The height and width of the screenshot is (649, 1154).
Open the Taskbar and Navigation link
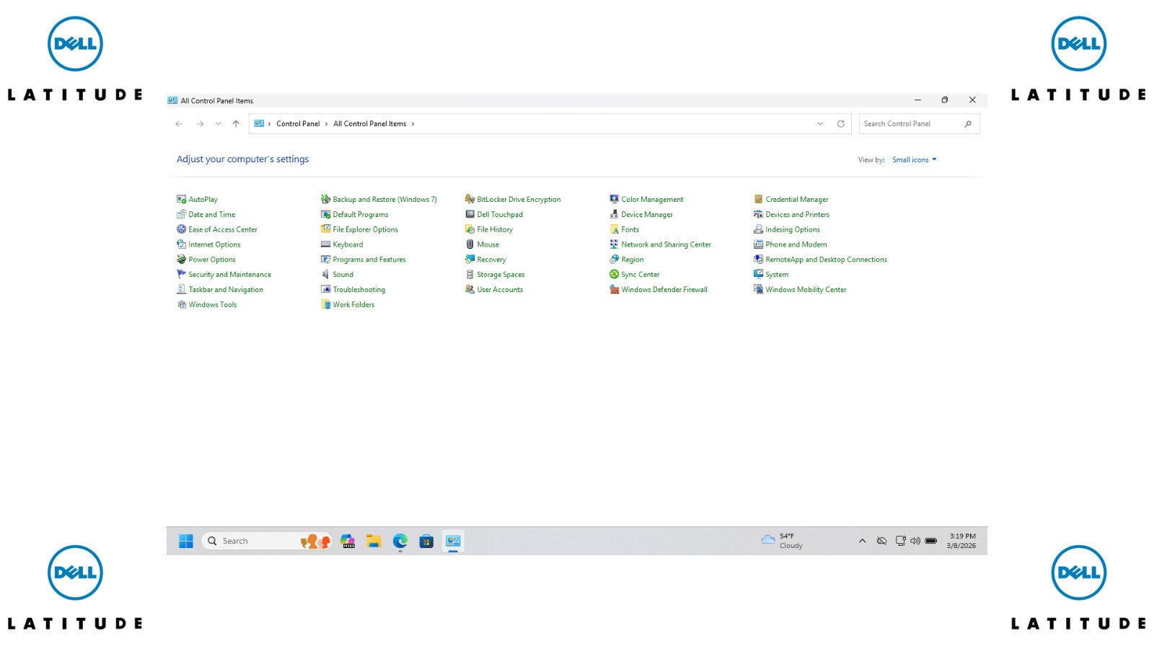(226, 290)
